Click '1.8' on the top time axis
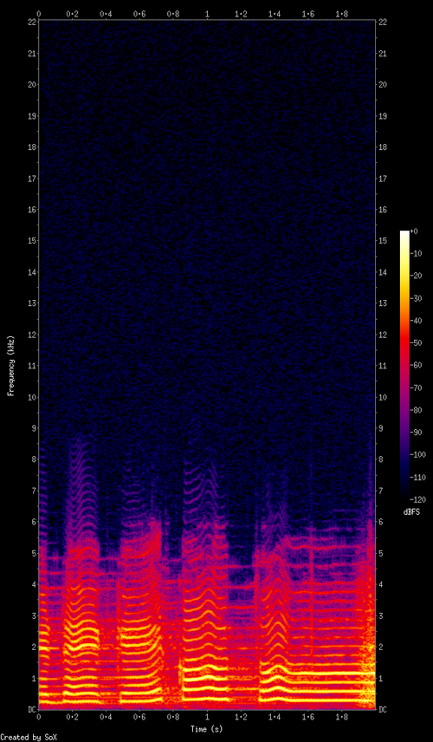Viewport: 433px width, 742px height. tap(342, 15)
